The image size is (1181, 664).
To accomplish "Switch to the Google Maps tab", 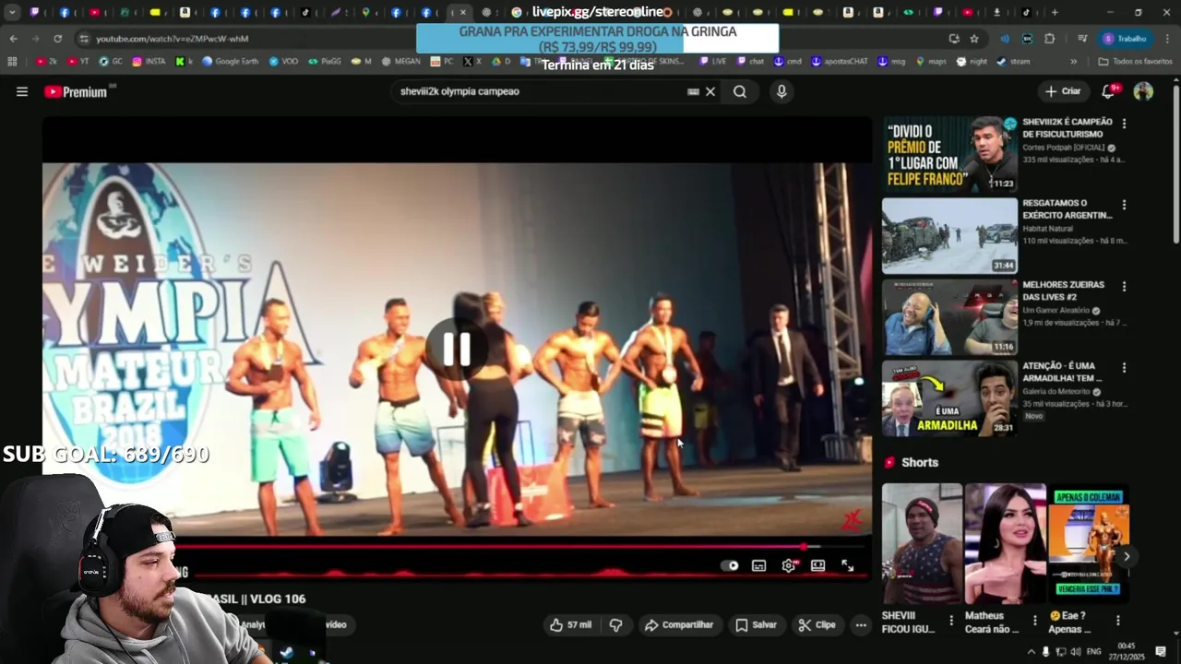I will point(365,13).
